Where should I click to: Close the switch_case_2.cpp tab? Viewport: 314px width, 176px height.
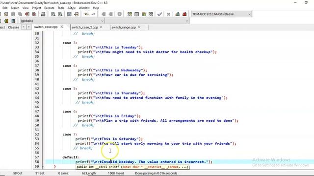[x=101, y=27]
